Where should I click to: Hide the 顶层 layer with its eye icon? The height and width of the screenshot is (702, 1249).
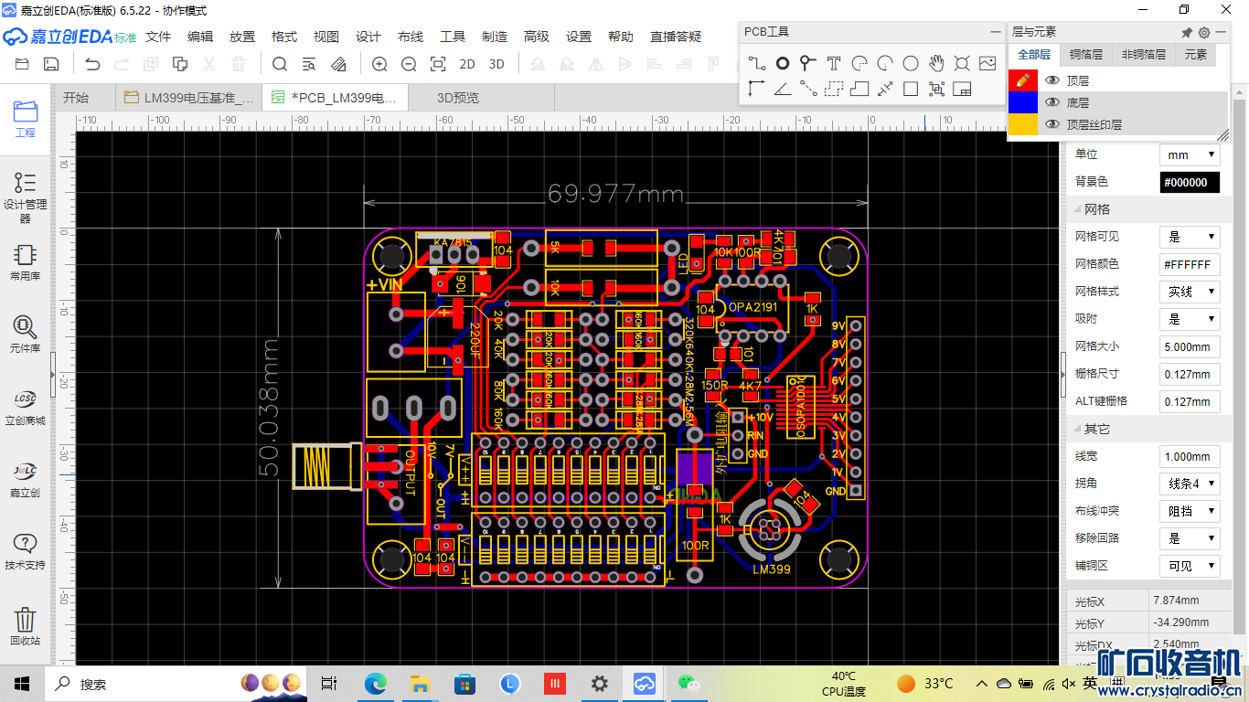click(1052, 80)
